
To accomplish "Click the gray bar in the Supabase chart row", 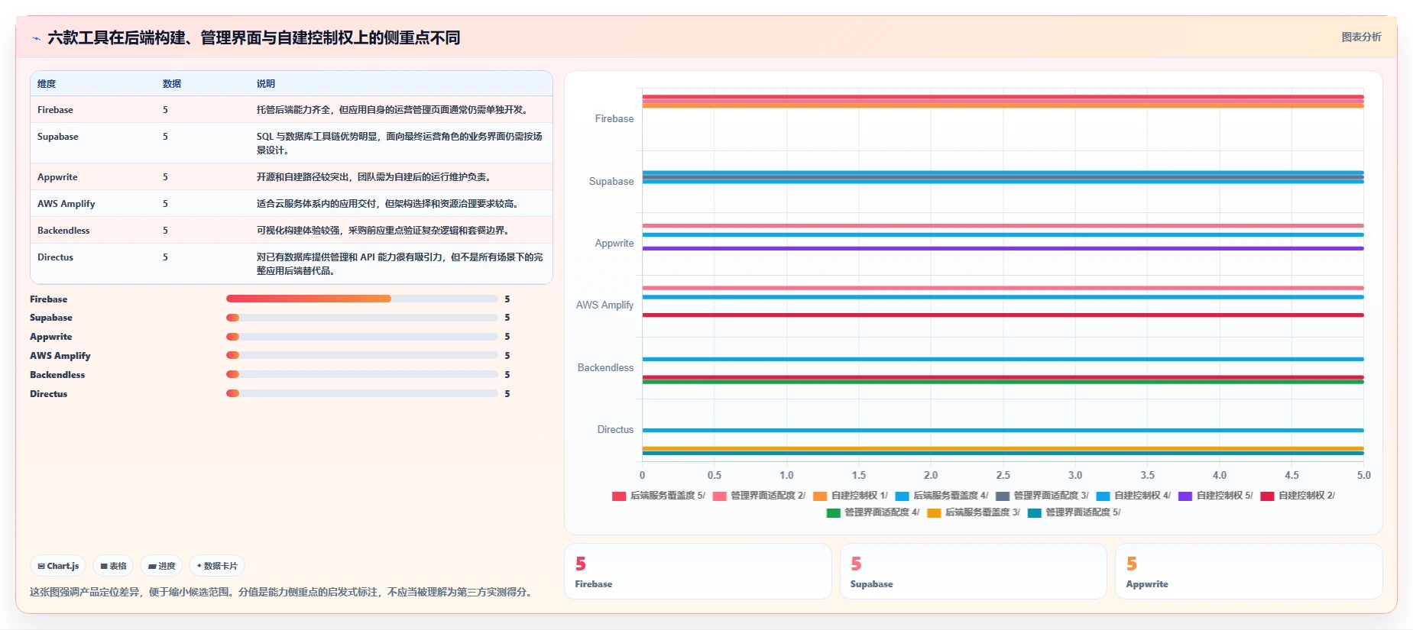I will (x=1003, y=177).
